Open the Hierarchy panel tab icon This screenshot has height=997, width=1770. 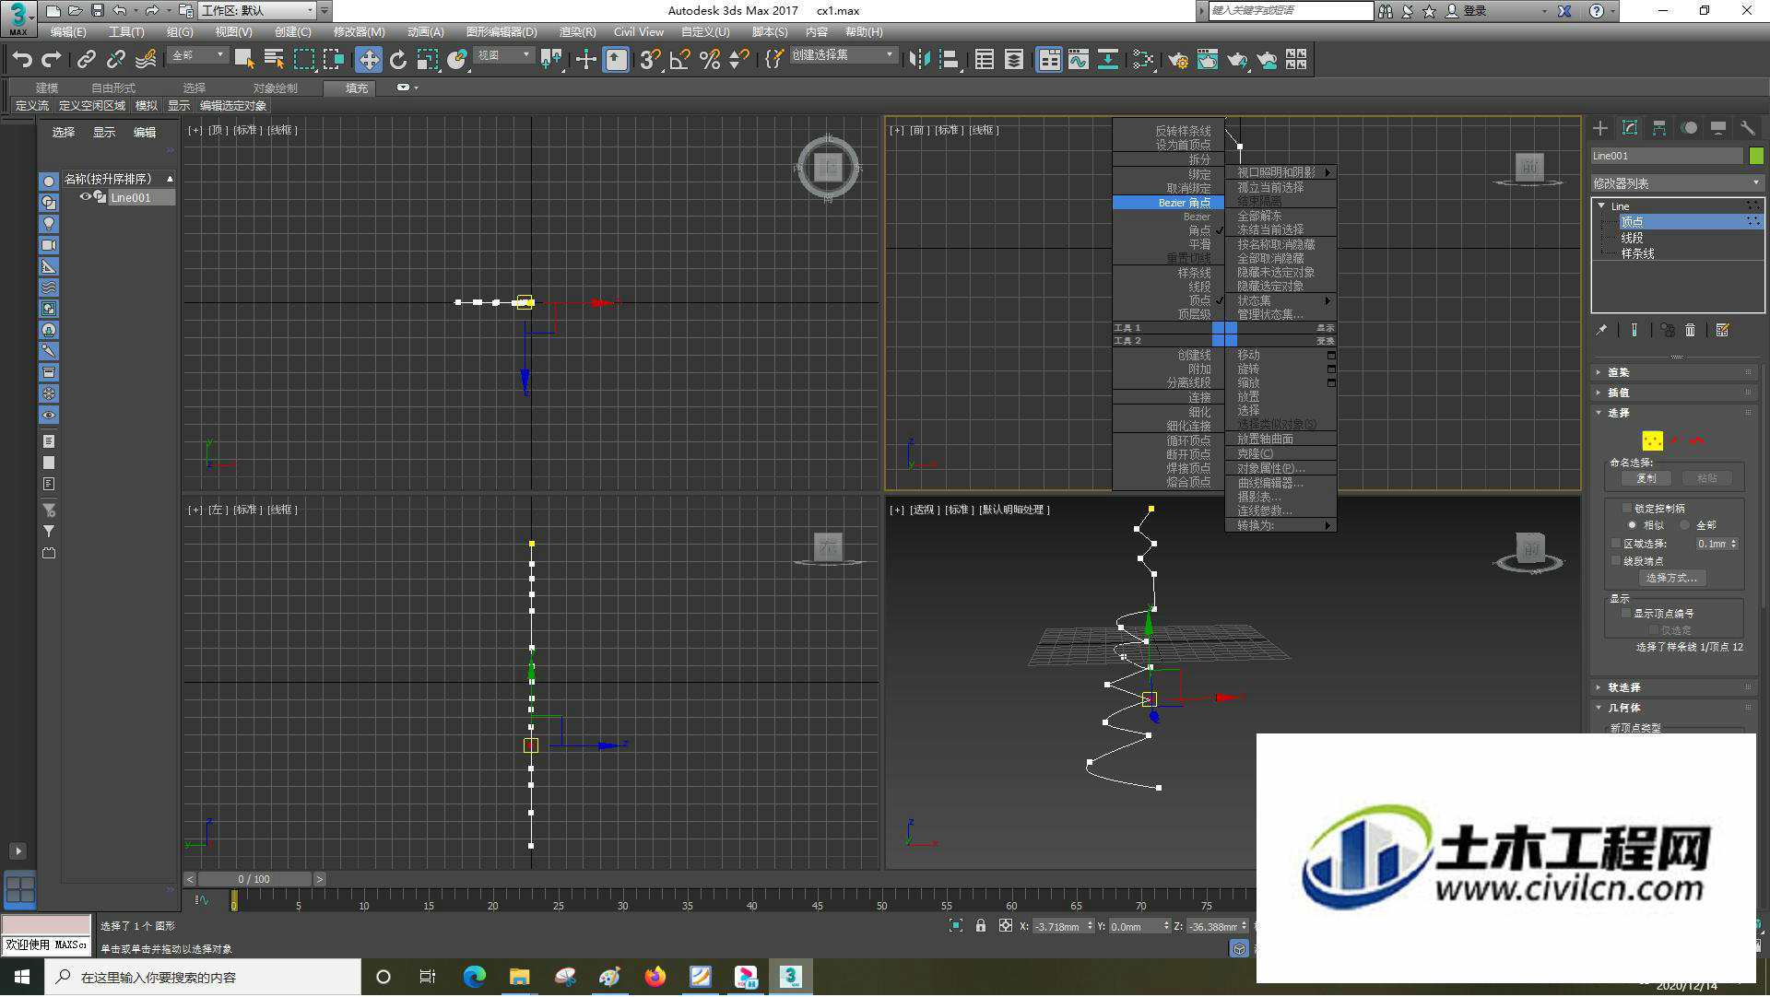point(1659,128)
